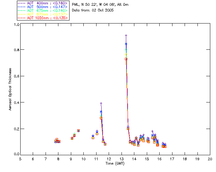Click the 'Time (GMT)' x-axis title
This screenshot has width=216, height=172.
115,164
